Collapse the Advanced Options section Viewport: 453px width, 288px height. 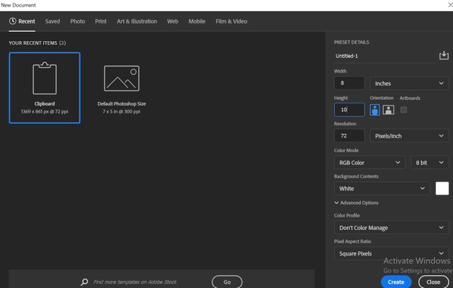pyautogui.click(x=356, y=203)
